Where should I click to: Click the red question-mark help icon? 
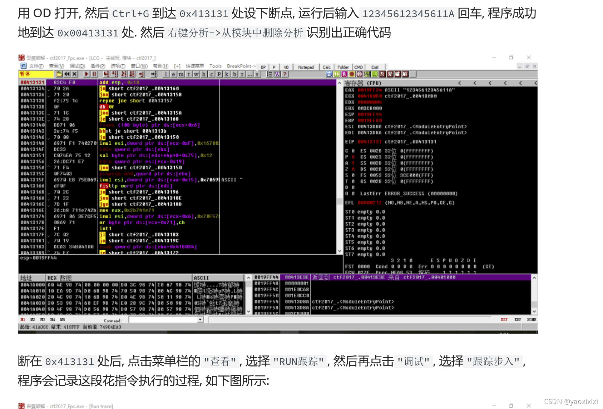pos(285,74)
